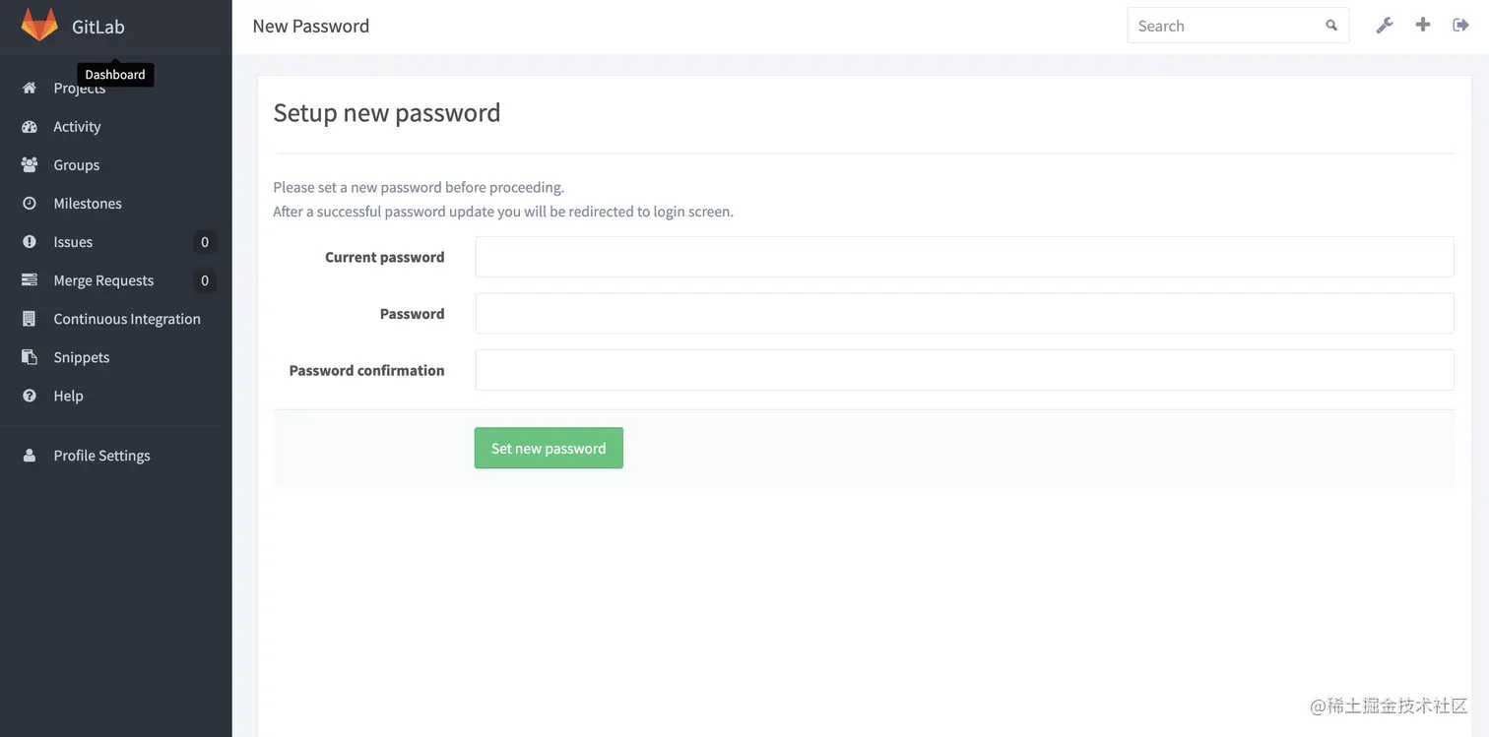Click the GitLab fox logo

tap(37, 24)
